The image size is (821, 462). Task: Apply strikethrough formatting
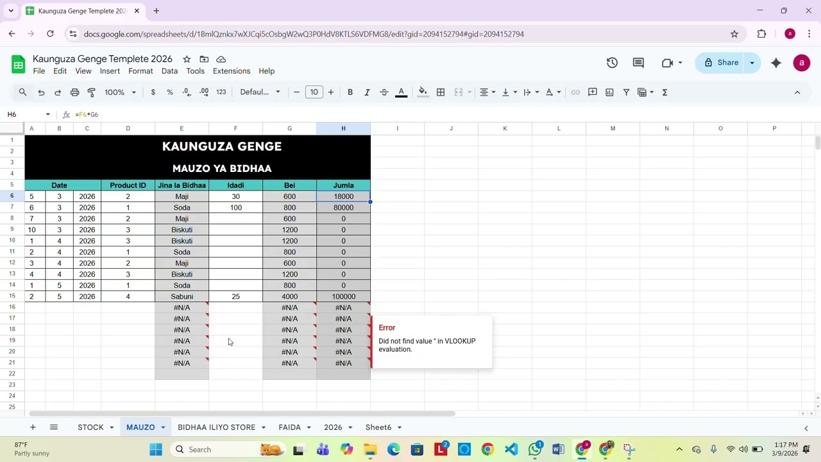pyautogui.click(x=384, y=92)
